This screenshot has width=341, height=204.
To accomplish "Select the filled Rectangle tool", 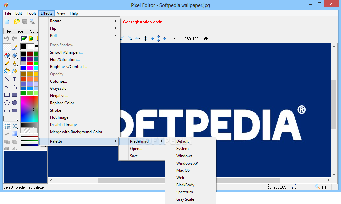I will pos(15,95).
